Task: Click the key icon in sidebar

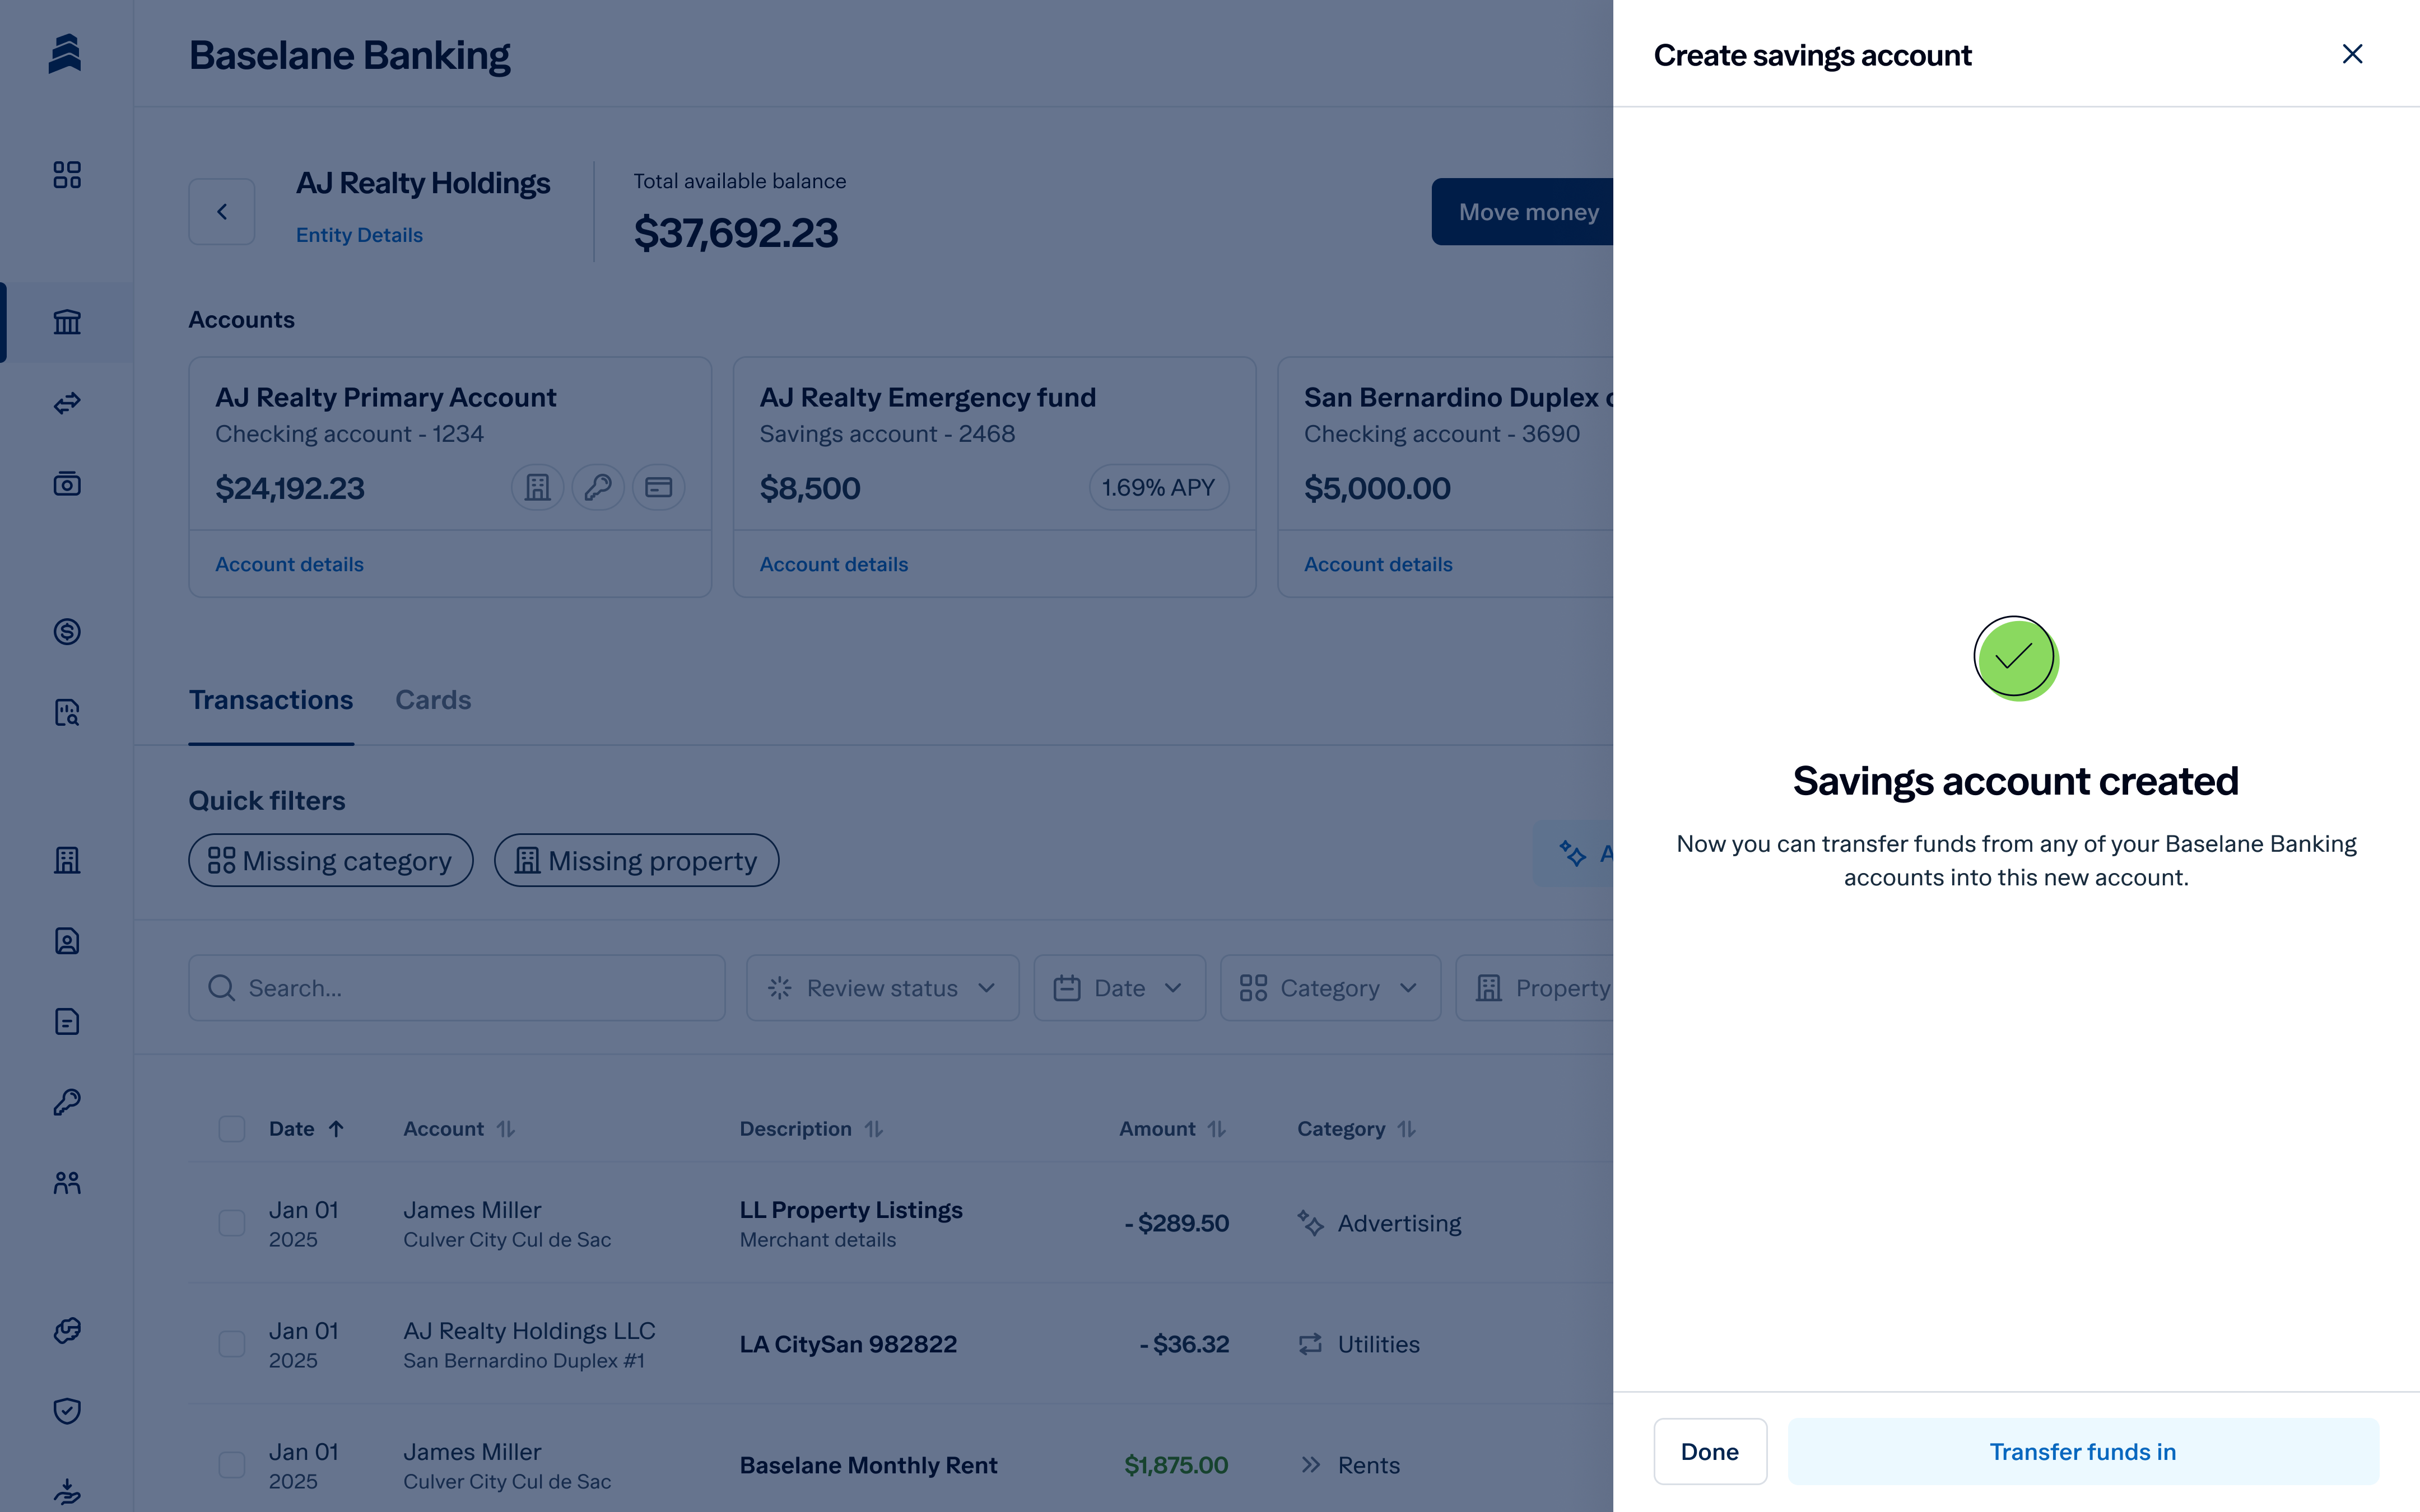Action: tap(67, 1102)
